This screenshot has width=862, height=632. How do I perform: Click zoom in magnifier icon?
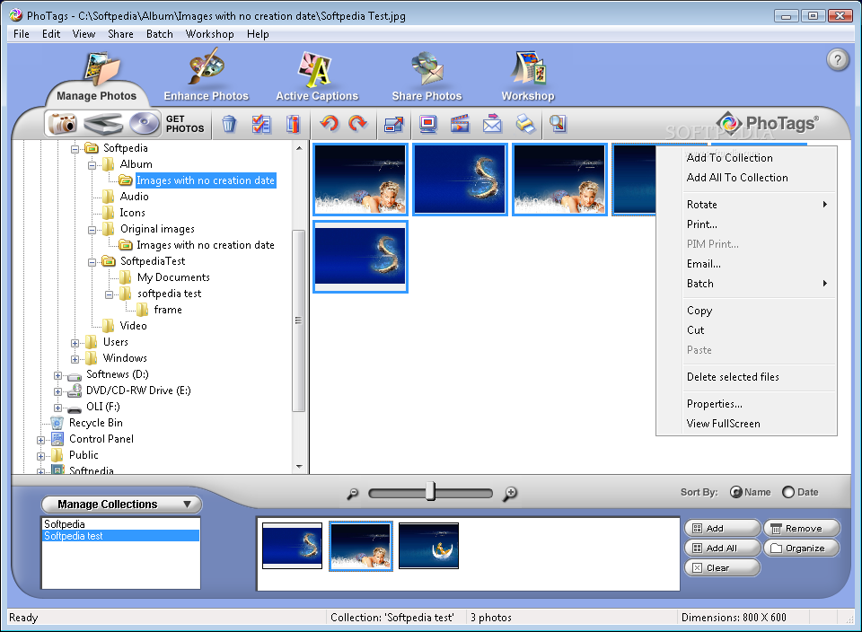point(510,494)
